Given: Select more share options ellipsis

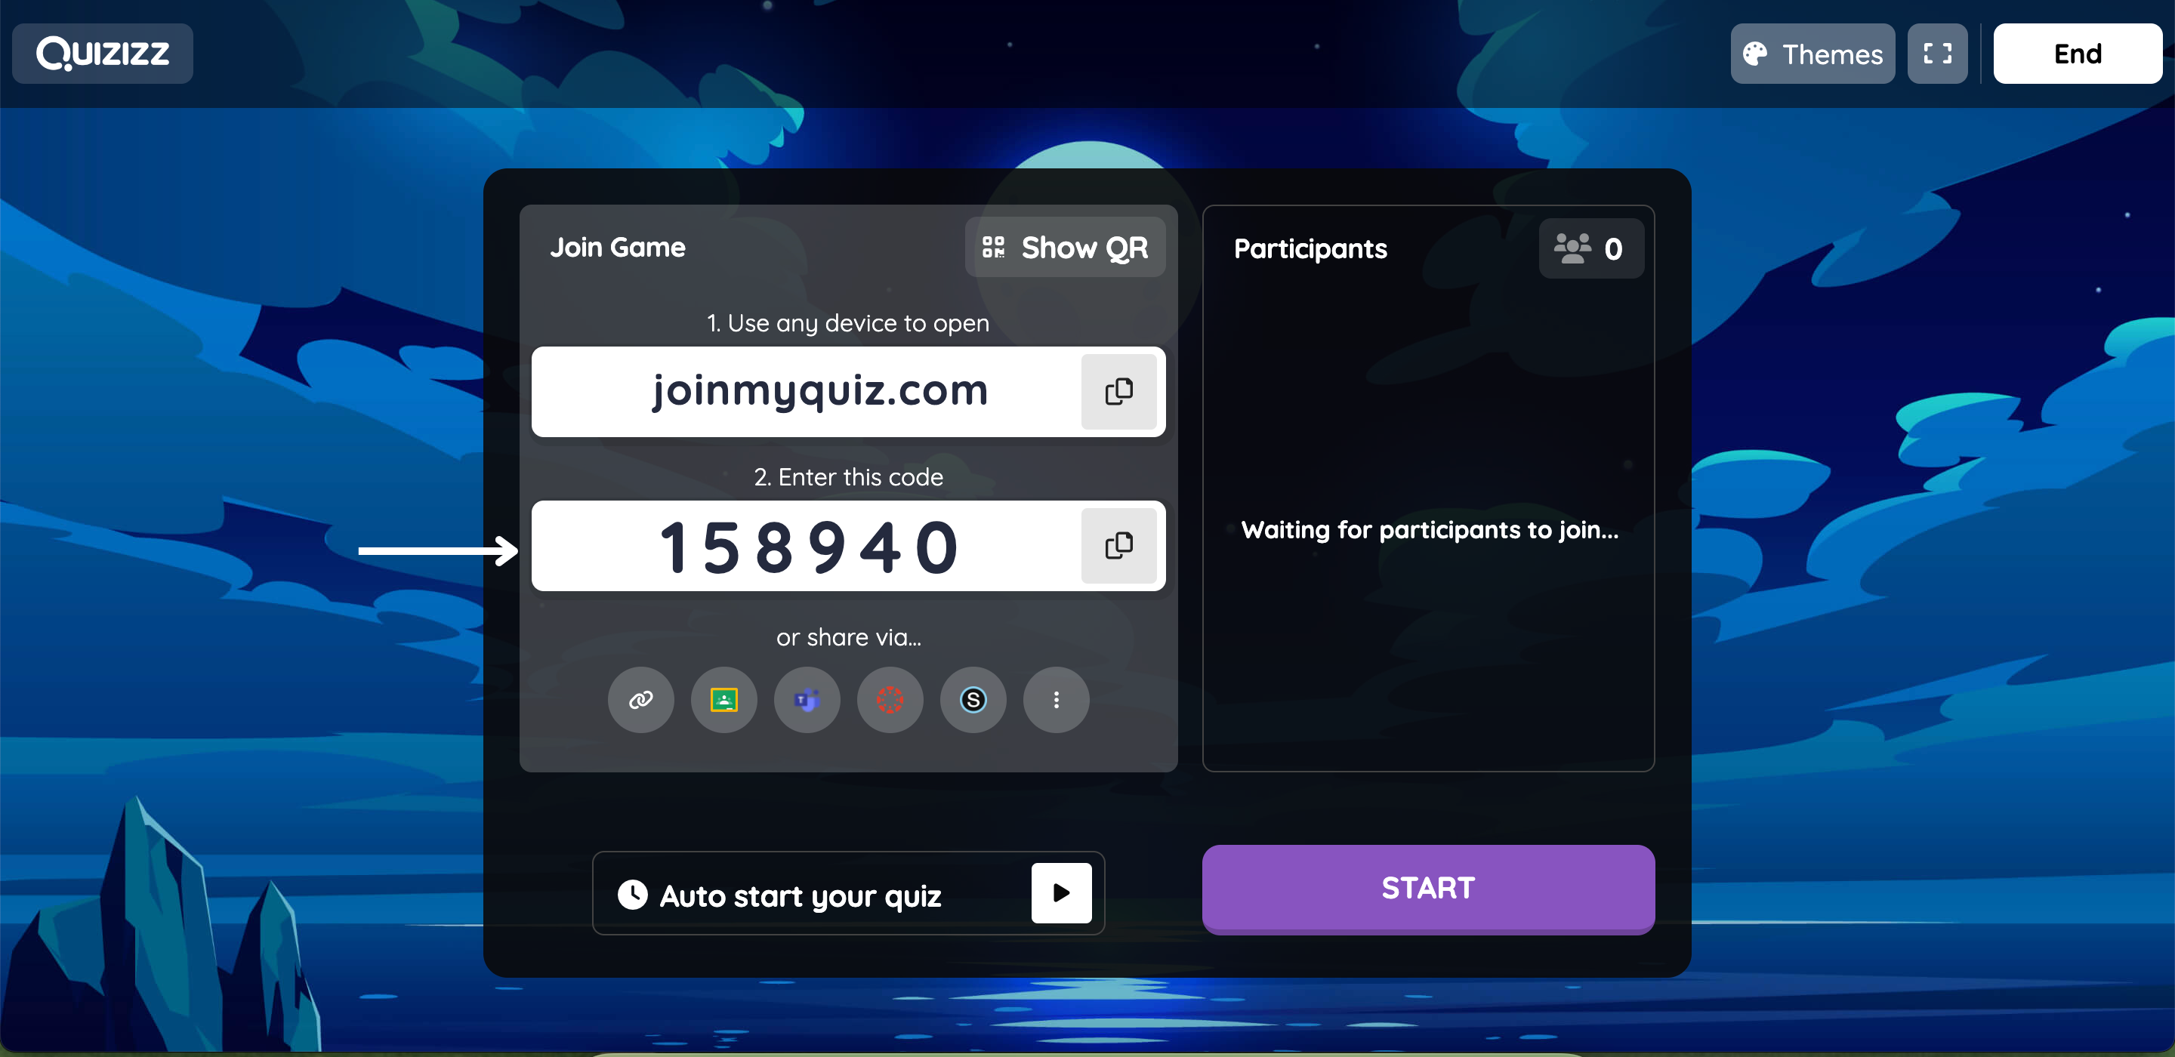Looking at the screenshot, I should pos(1056,699).
